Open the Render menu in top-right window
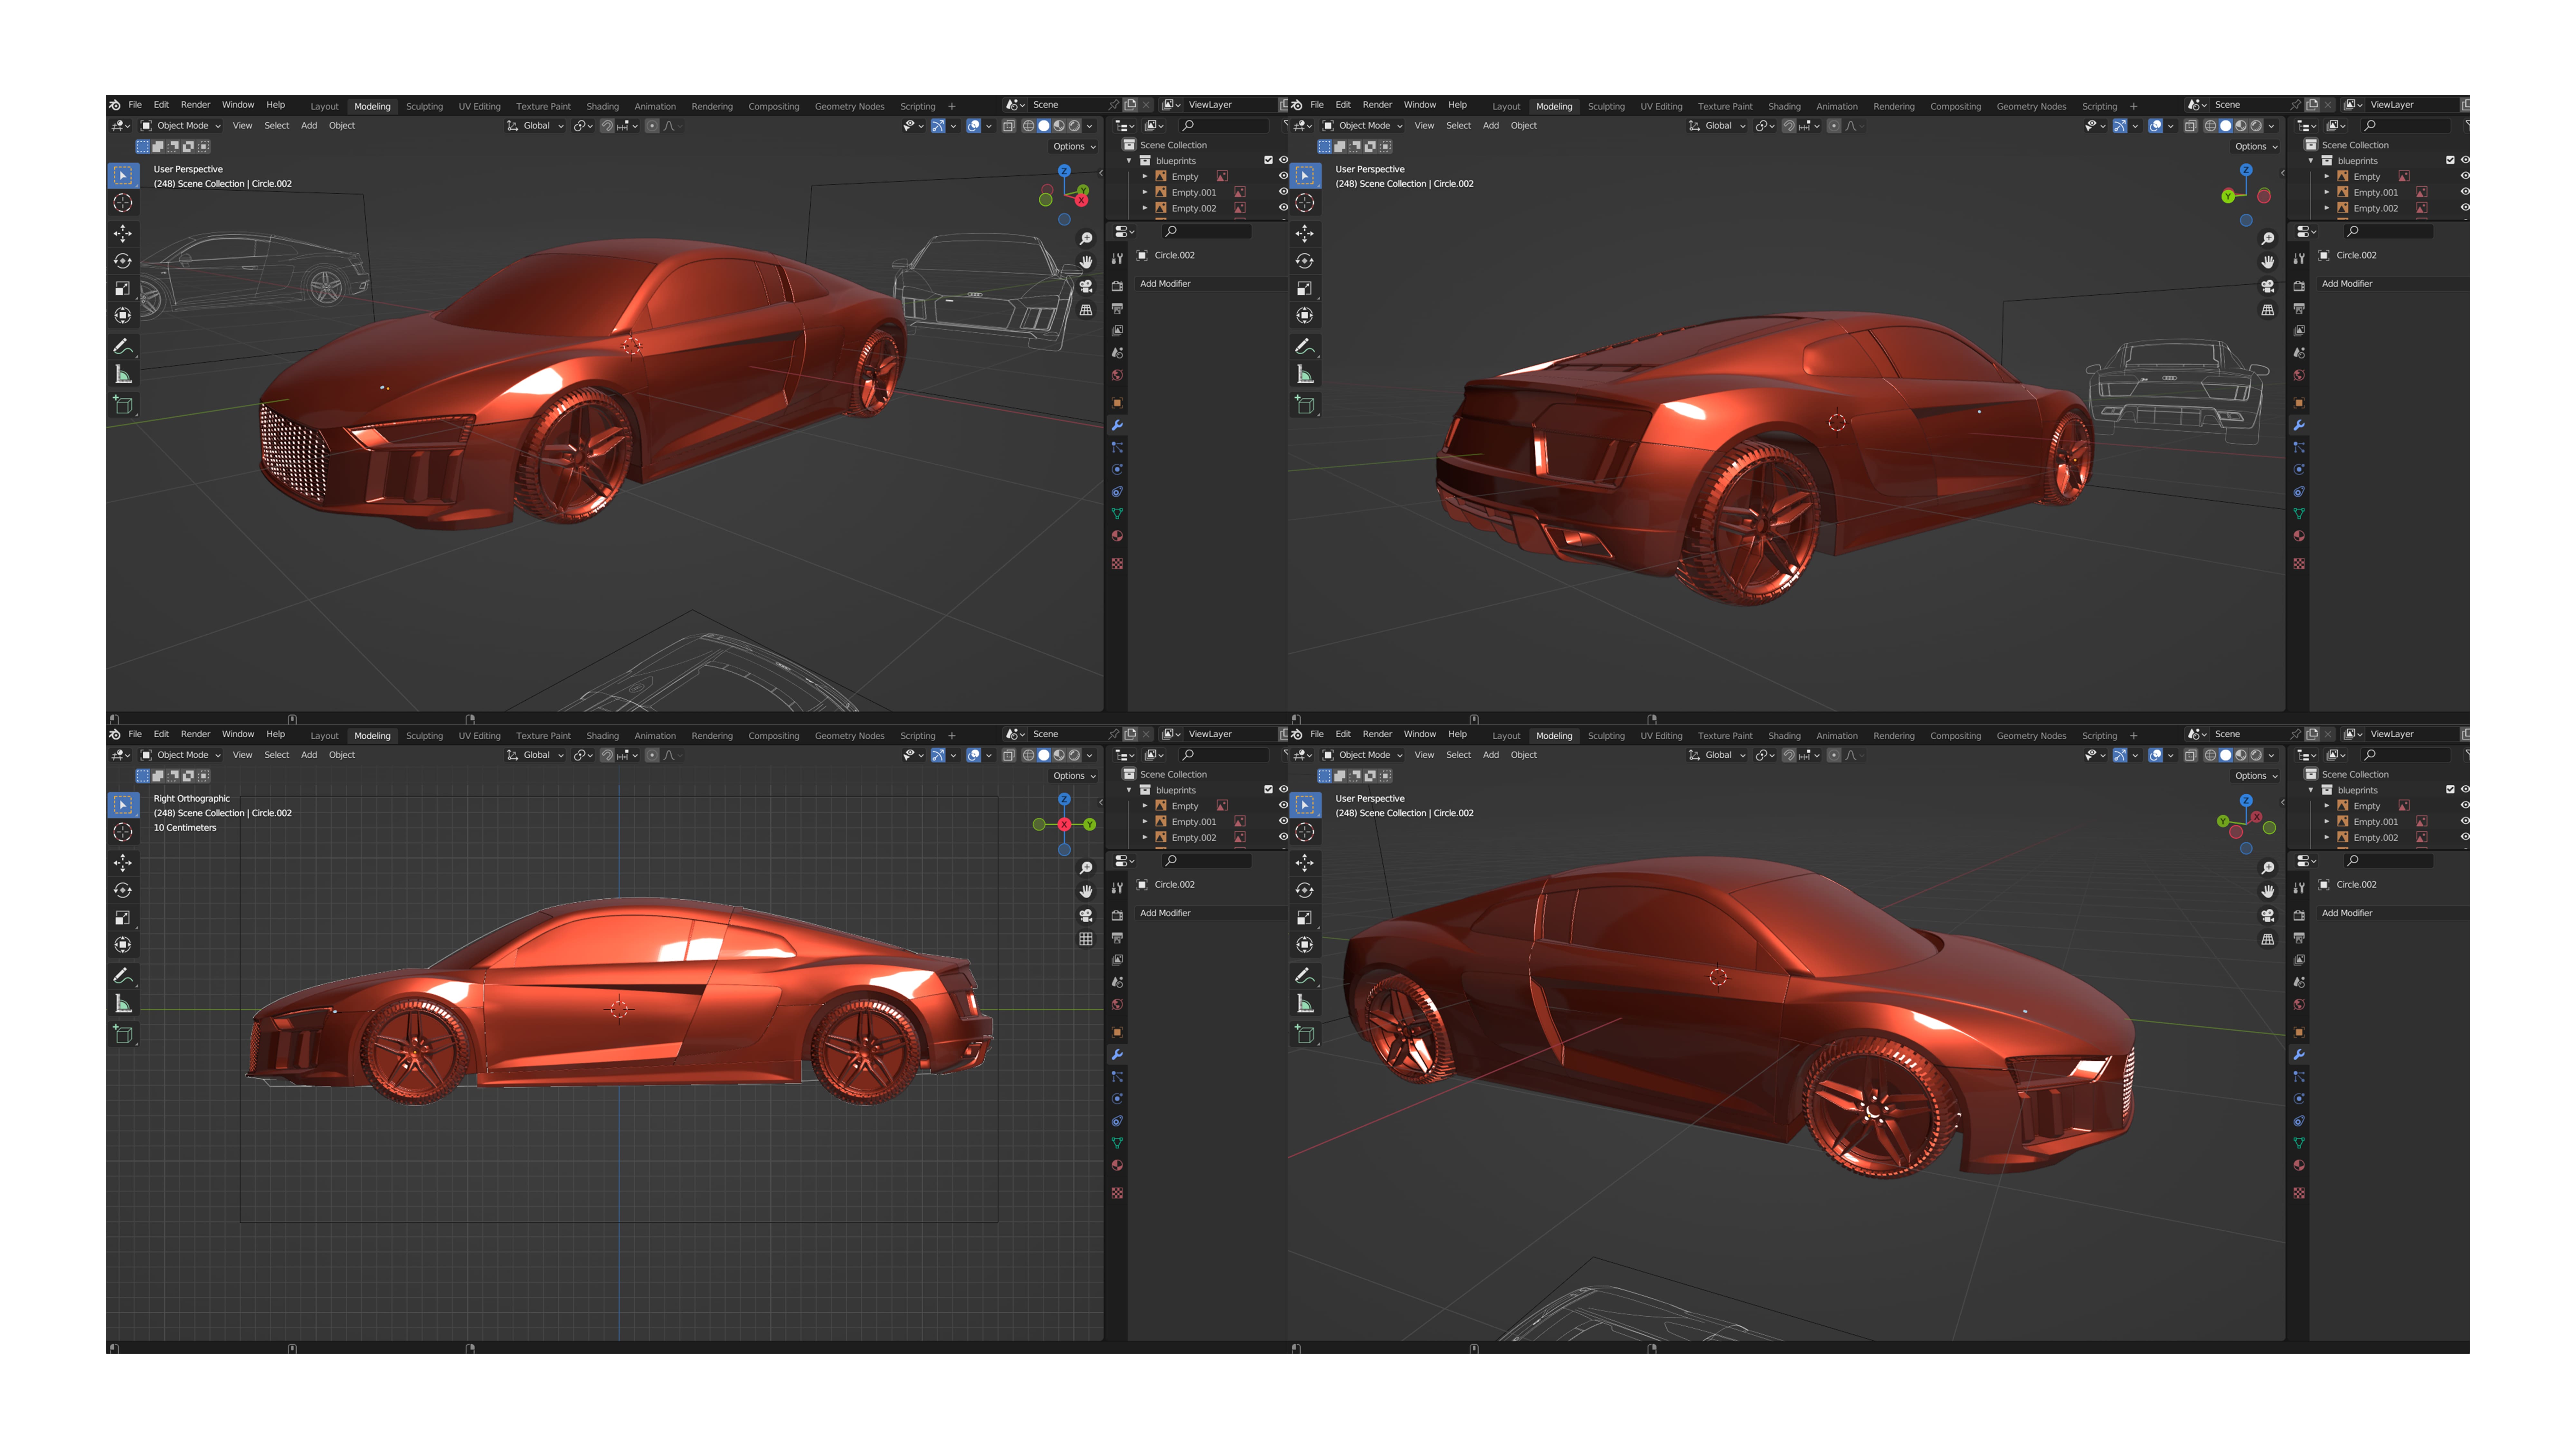This screenshot has width=2576, height=1449. (x=1377, y=105)
